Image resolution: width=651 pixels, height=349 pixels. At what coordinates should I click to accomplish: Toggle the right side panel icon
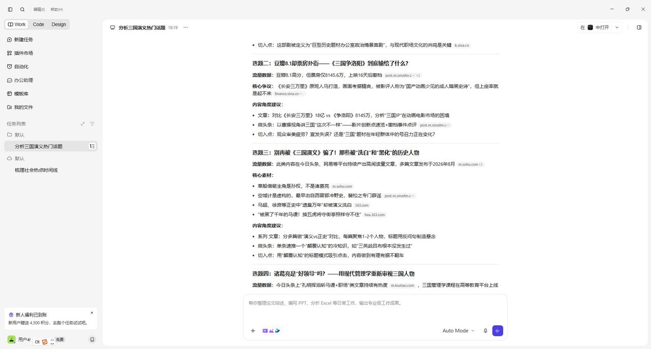(x=639, y=27)
